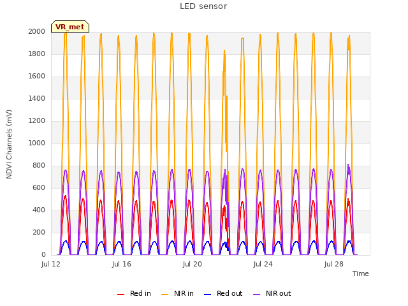Image resolution: width=408 pixels, height=306 pixels.
Task: Click the 1200 y-axis tick label
Action: tap(37, 120)
